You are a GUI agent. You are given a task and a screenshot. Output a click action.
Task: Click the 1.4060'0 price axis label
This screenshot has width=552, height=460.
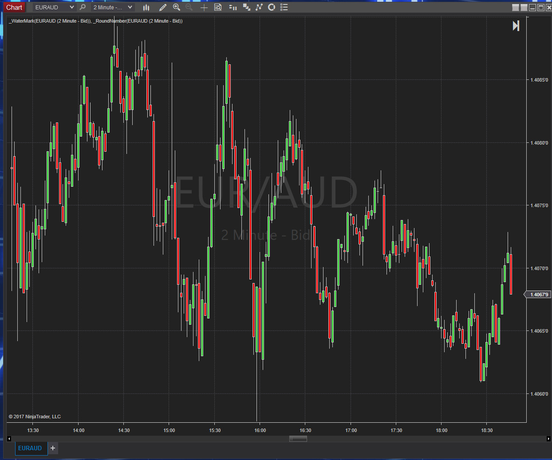539,394
